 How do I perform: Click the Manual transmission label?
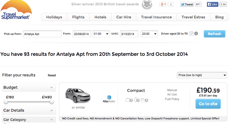172,90
